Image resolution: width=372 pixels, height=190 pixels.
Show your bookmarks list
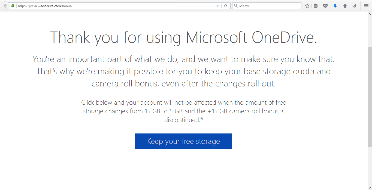(316, 6)
